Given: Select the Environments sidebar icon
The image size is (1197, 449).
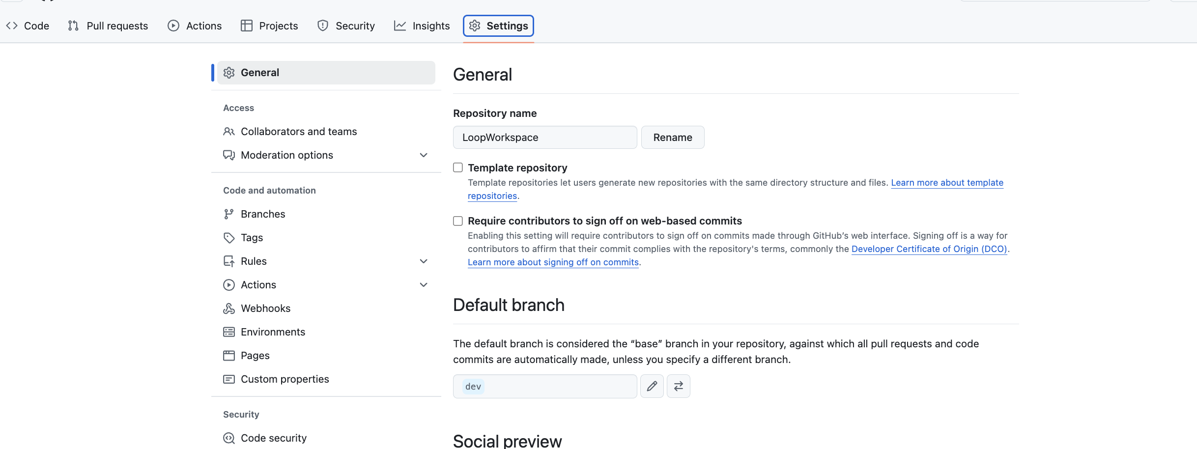Looking at the screenshot, I should [229, 332].
